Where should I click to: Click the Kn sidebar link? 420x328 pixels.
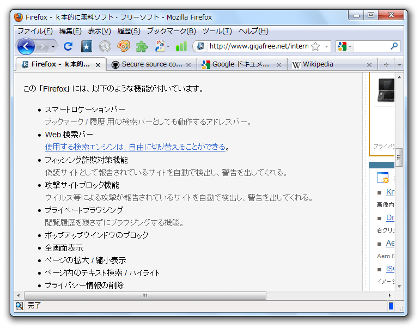(x=390, y=192)
